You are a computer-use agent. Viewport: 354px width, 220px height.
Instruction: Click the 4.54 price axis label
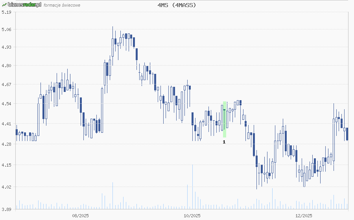(x=6, y=104)
